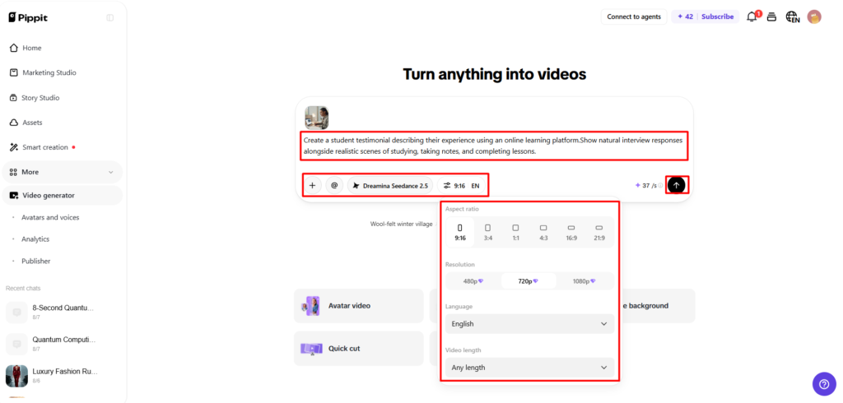843x403 pixels.
Task: Click Connect to agents button
Action: [634, 16]
